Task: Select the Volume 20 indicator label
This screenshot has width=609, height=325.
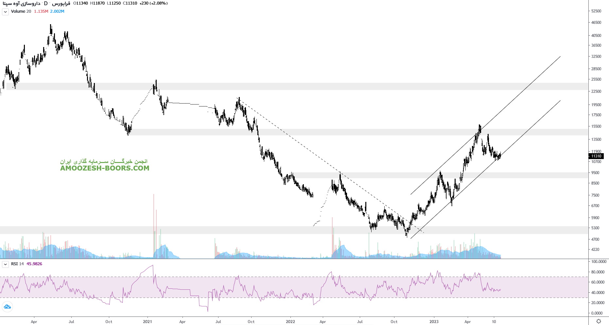Action: tap(21, 11)
